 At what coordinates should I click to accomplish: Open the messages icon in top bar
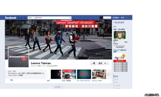tap(22, 18)
